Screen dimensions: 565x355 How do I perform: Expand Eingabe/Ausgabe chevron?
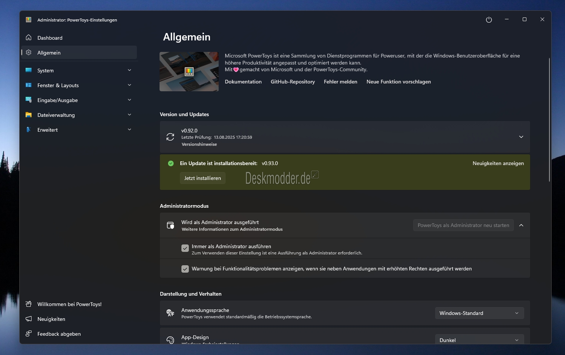click(129, 100)
